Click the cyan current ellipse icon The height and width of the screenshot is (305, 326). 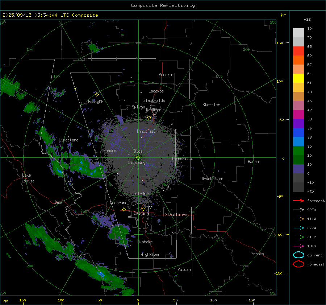[298, 255]
